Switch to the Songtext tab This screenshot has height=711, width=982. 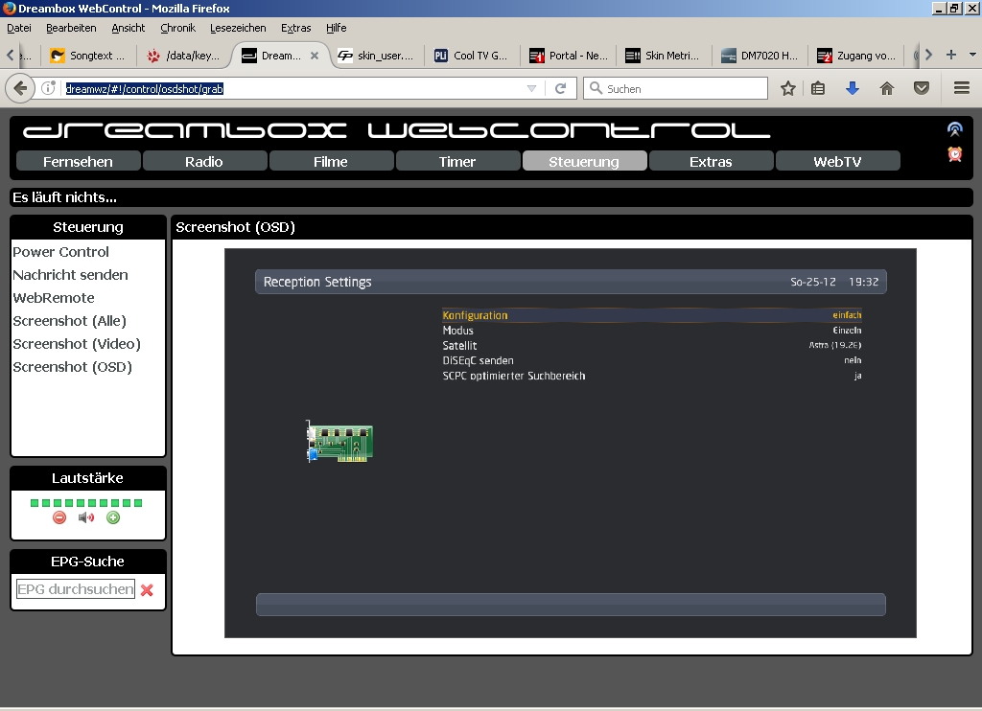(x=87, y=56)
